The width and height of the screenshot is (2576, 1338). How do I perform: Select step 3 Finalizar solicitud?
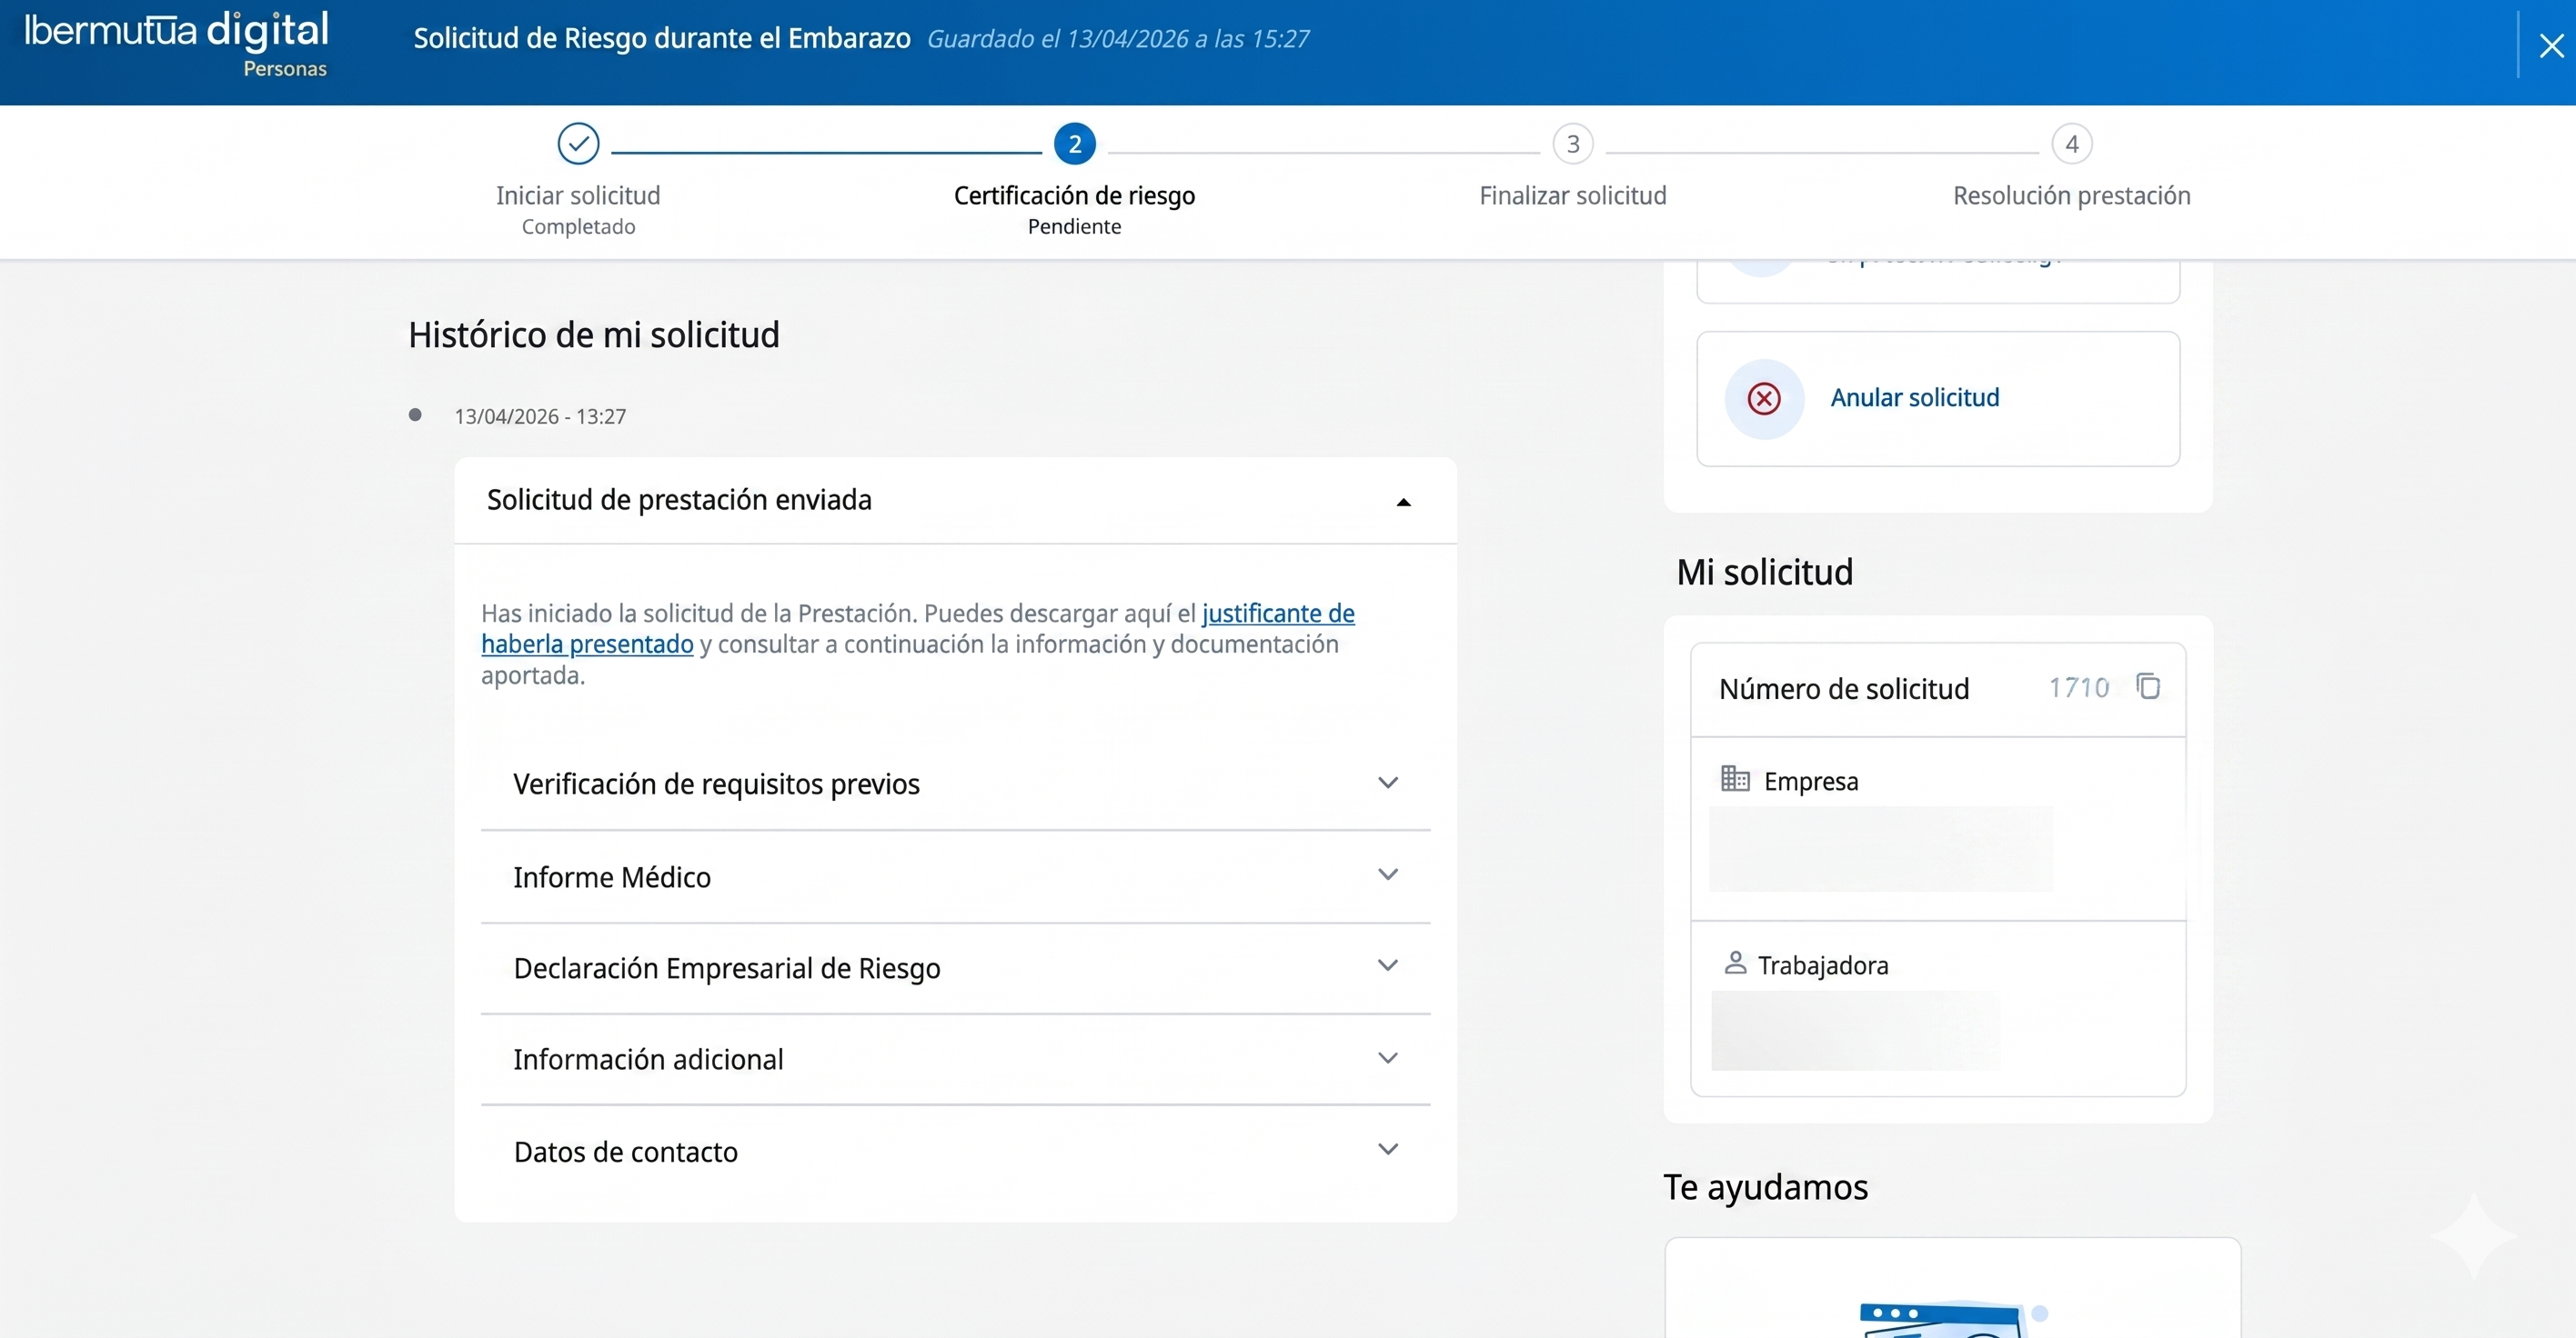click(1572, 145)
